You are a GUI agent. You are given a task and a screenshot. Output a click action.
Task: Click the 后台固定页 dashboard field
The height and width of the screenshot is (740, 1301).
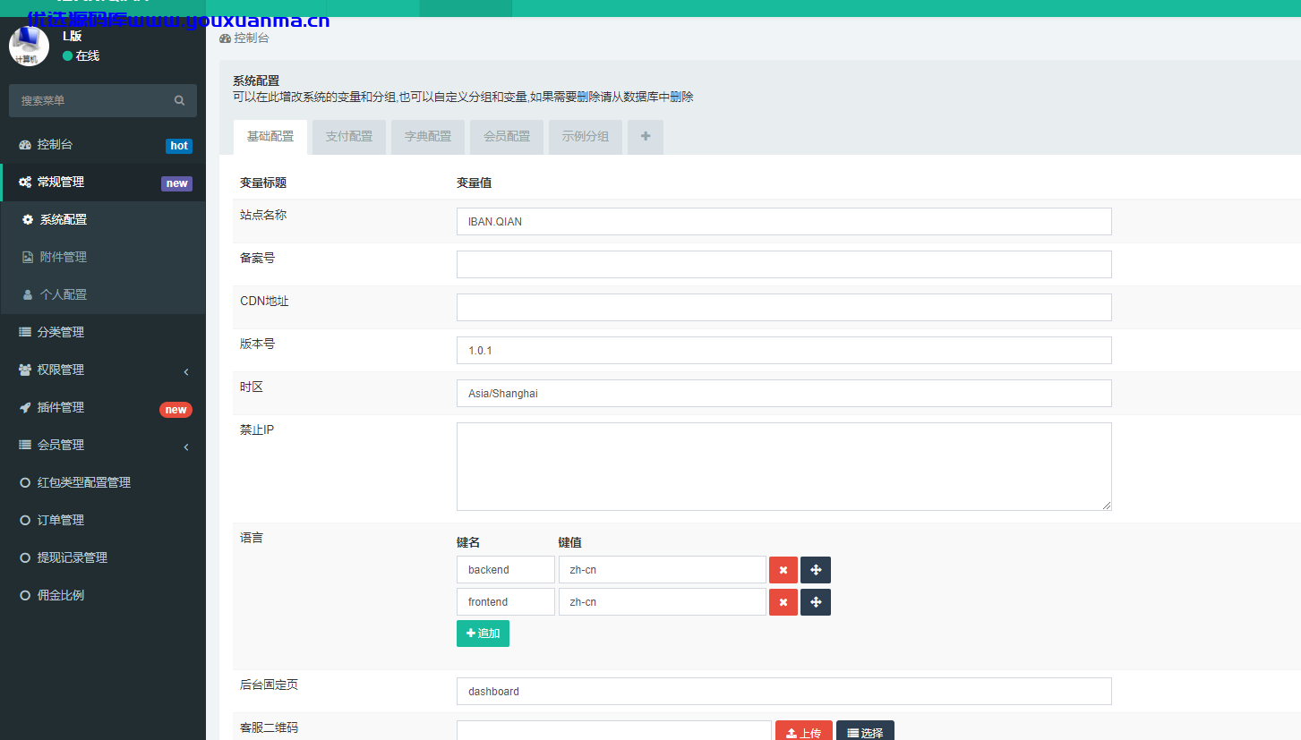[784, 691]
